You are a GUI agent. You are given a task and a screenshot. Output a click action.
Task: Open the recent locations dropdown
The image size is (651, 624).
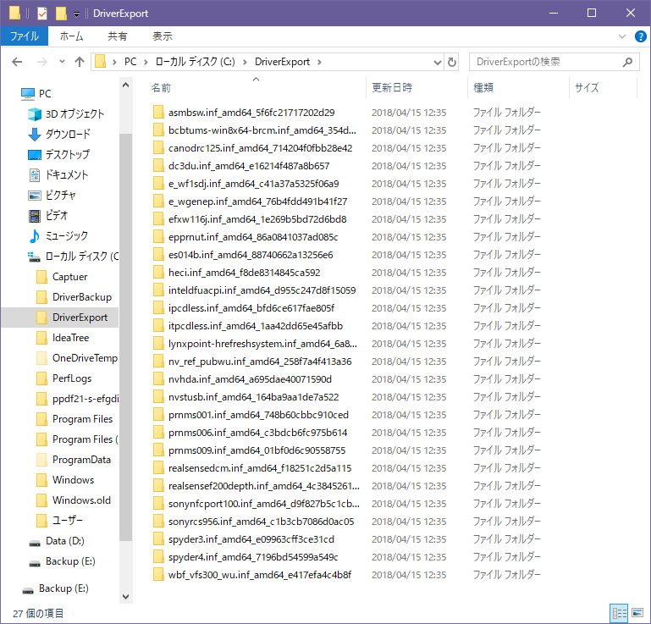[62, 62]
